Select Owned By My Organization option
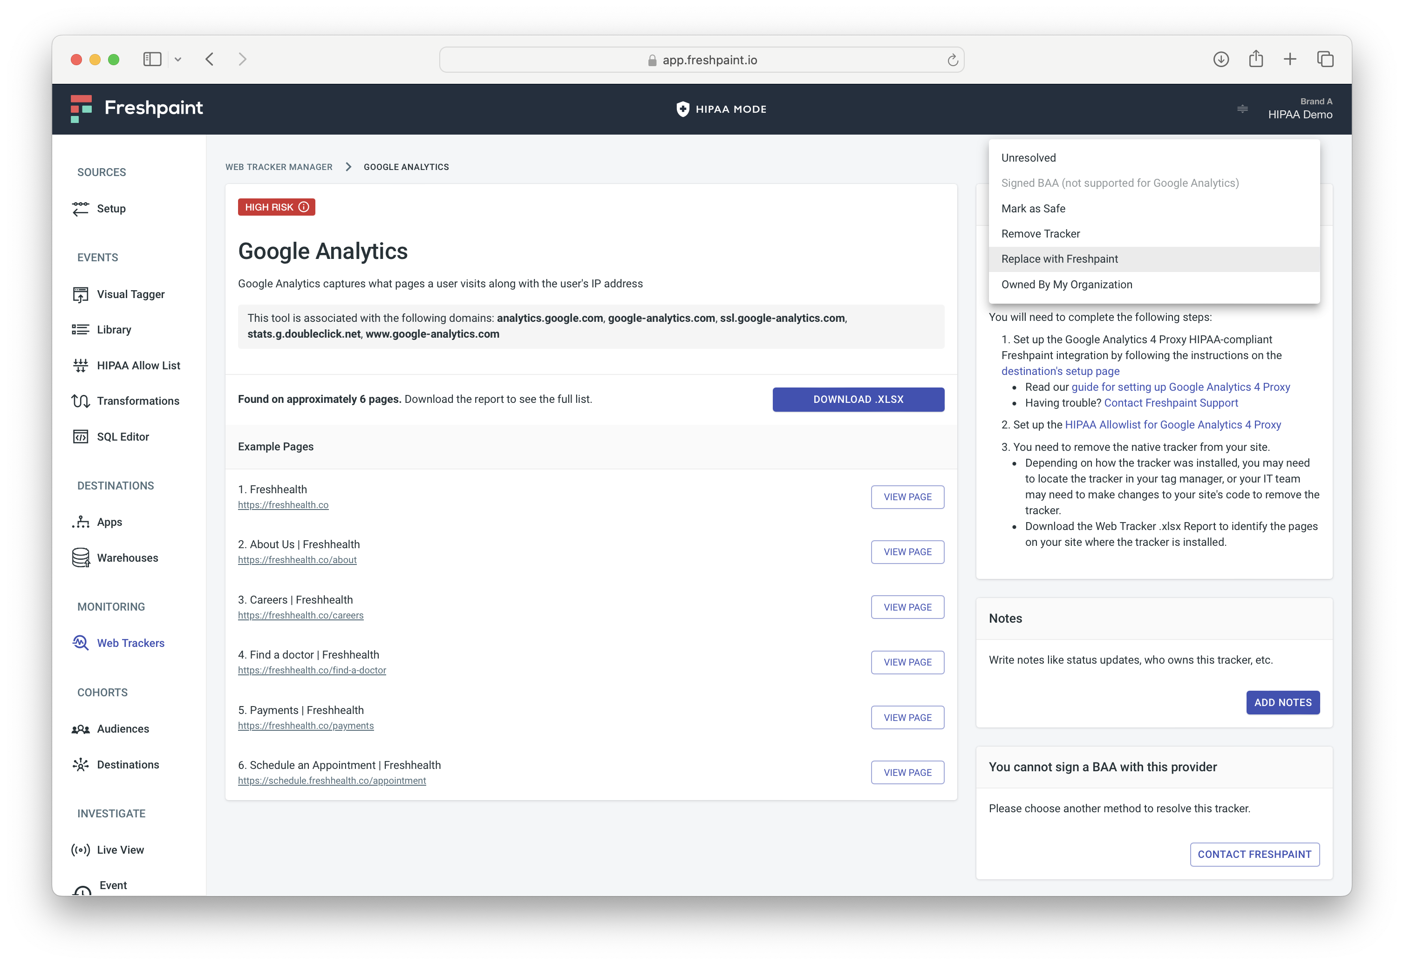 [x=1067, y=284]
